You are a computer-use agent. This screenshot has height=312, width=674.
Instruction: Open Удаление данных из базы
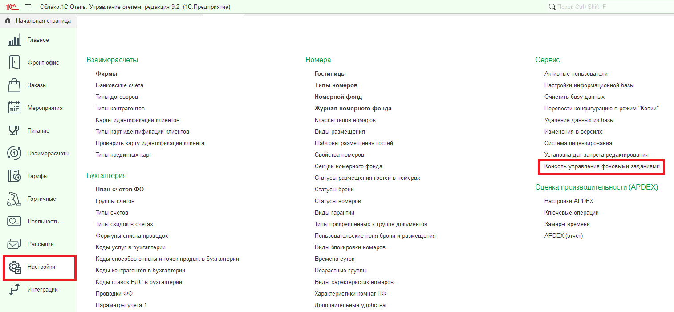[579, 120]
